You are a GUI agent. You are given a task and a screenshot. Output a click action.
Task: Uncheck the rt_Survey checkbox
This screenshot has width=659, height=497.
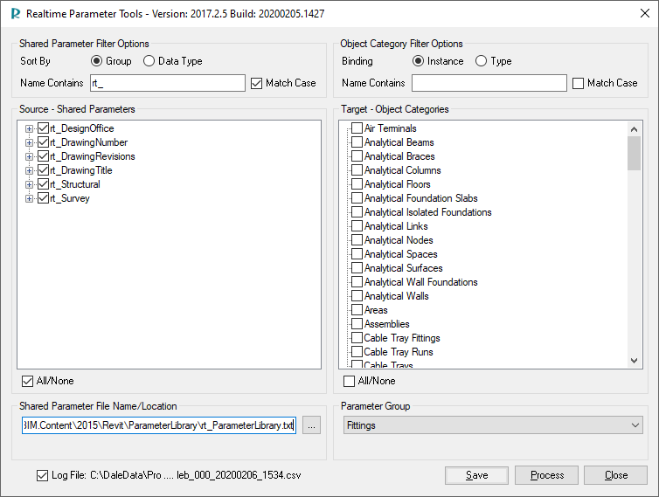click(44, 198)
